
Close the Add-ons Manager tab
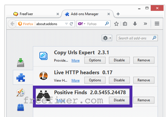point(109,14)
